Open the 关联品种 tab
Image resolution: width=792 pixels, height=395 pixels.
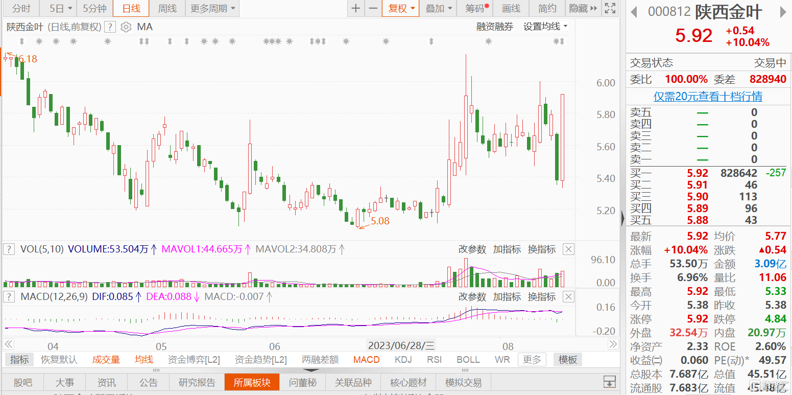353,382
